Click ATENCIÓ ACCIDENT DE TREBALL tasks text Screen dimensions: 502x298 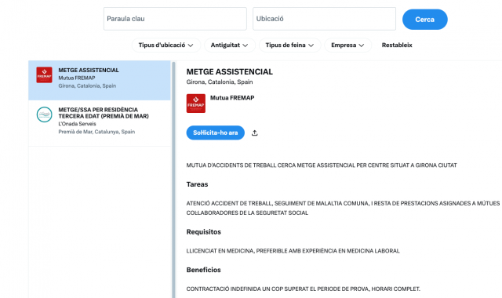coord(343,208)
